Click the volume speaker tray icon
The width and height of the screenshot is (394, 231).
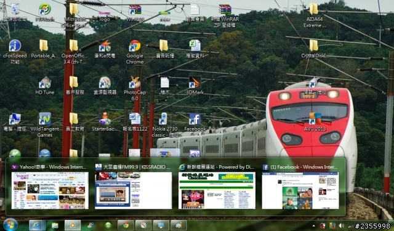coord(341,225)
